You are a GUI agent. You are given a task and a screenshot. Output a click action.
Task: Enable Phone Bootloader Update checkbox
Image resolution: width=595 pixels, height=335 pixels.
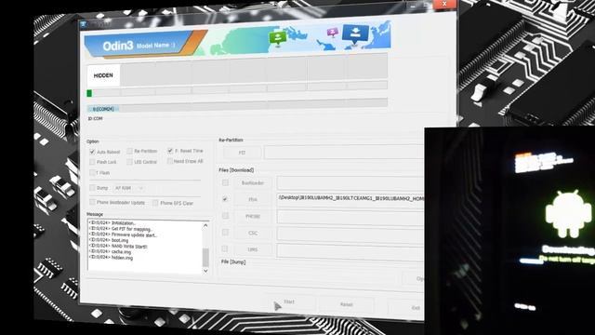coord(92,202)
